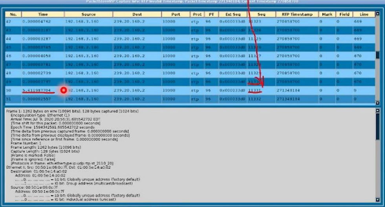Click the packet table scroll-down arrow
The image size is (385, 207).
pos(378,103)
